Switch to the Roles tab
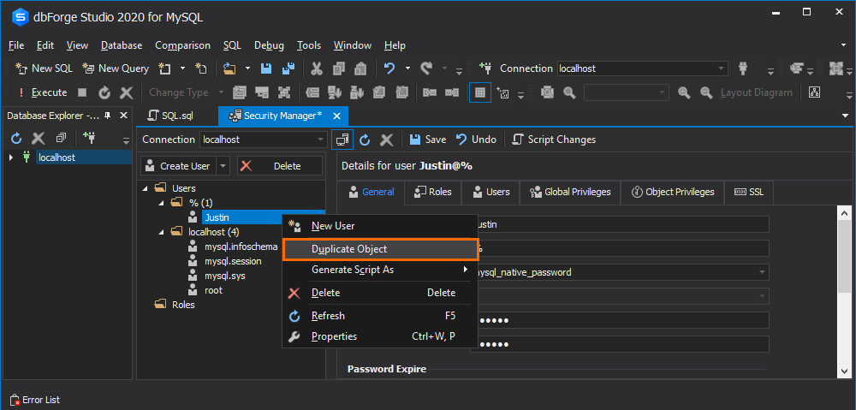 tap(433, 193)
